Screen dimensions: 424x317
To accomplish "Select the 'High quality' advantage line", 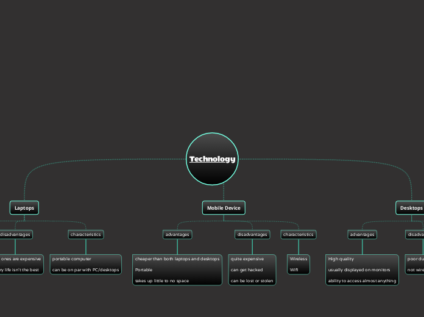I will 341,259.
